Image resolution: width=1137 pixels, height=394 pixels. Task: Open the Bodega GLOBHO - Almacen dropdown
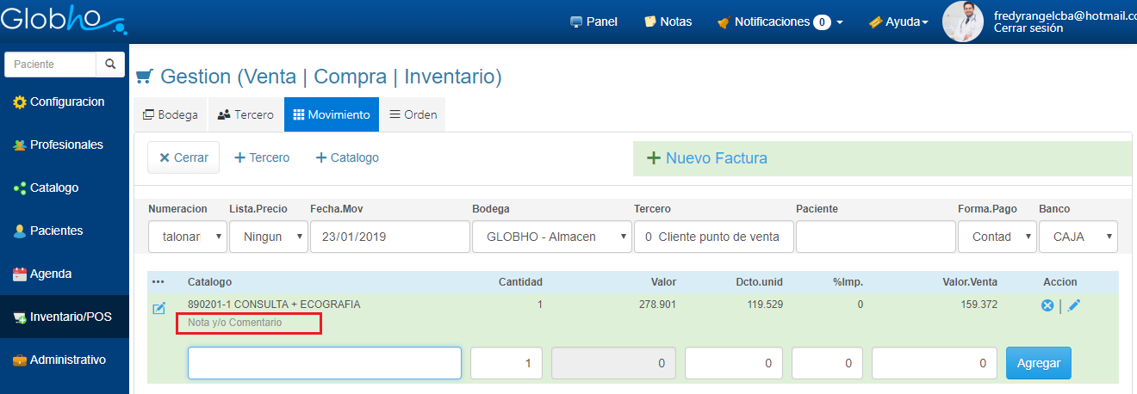tap(551, 237)
